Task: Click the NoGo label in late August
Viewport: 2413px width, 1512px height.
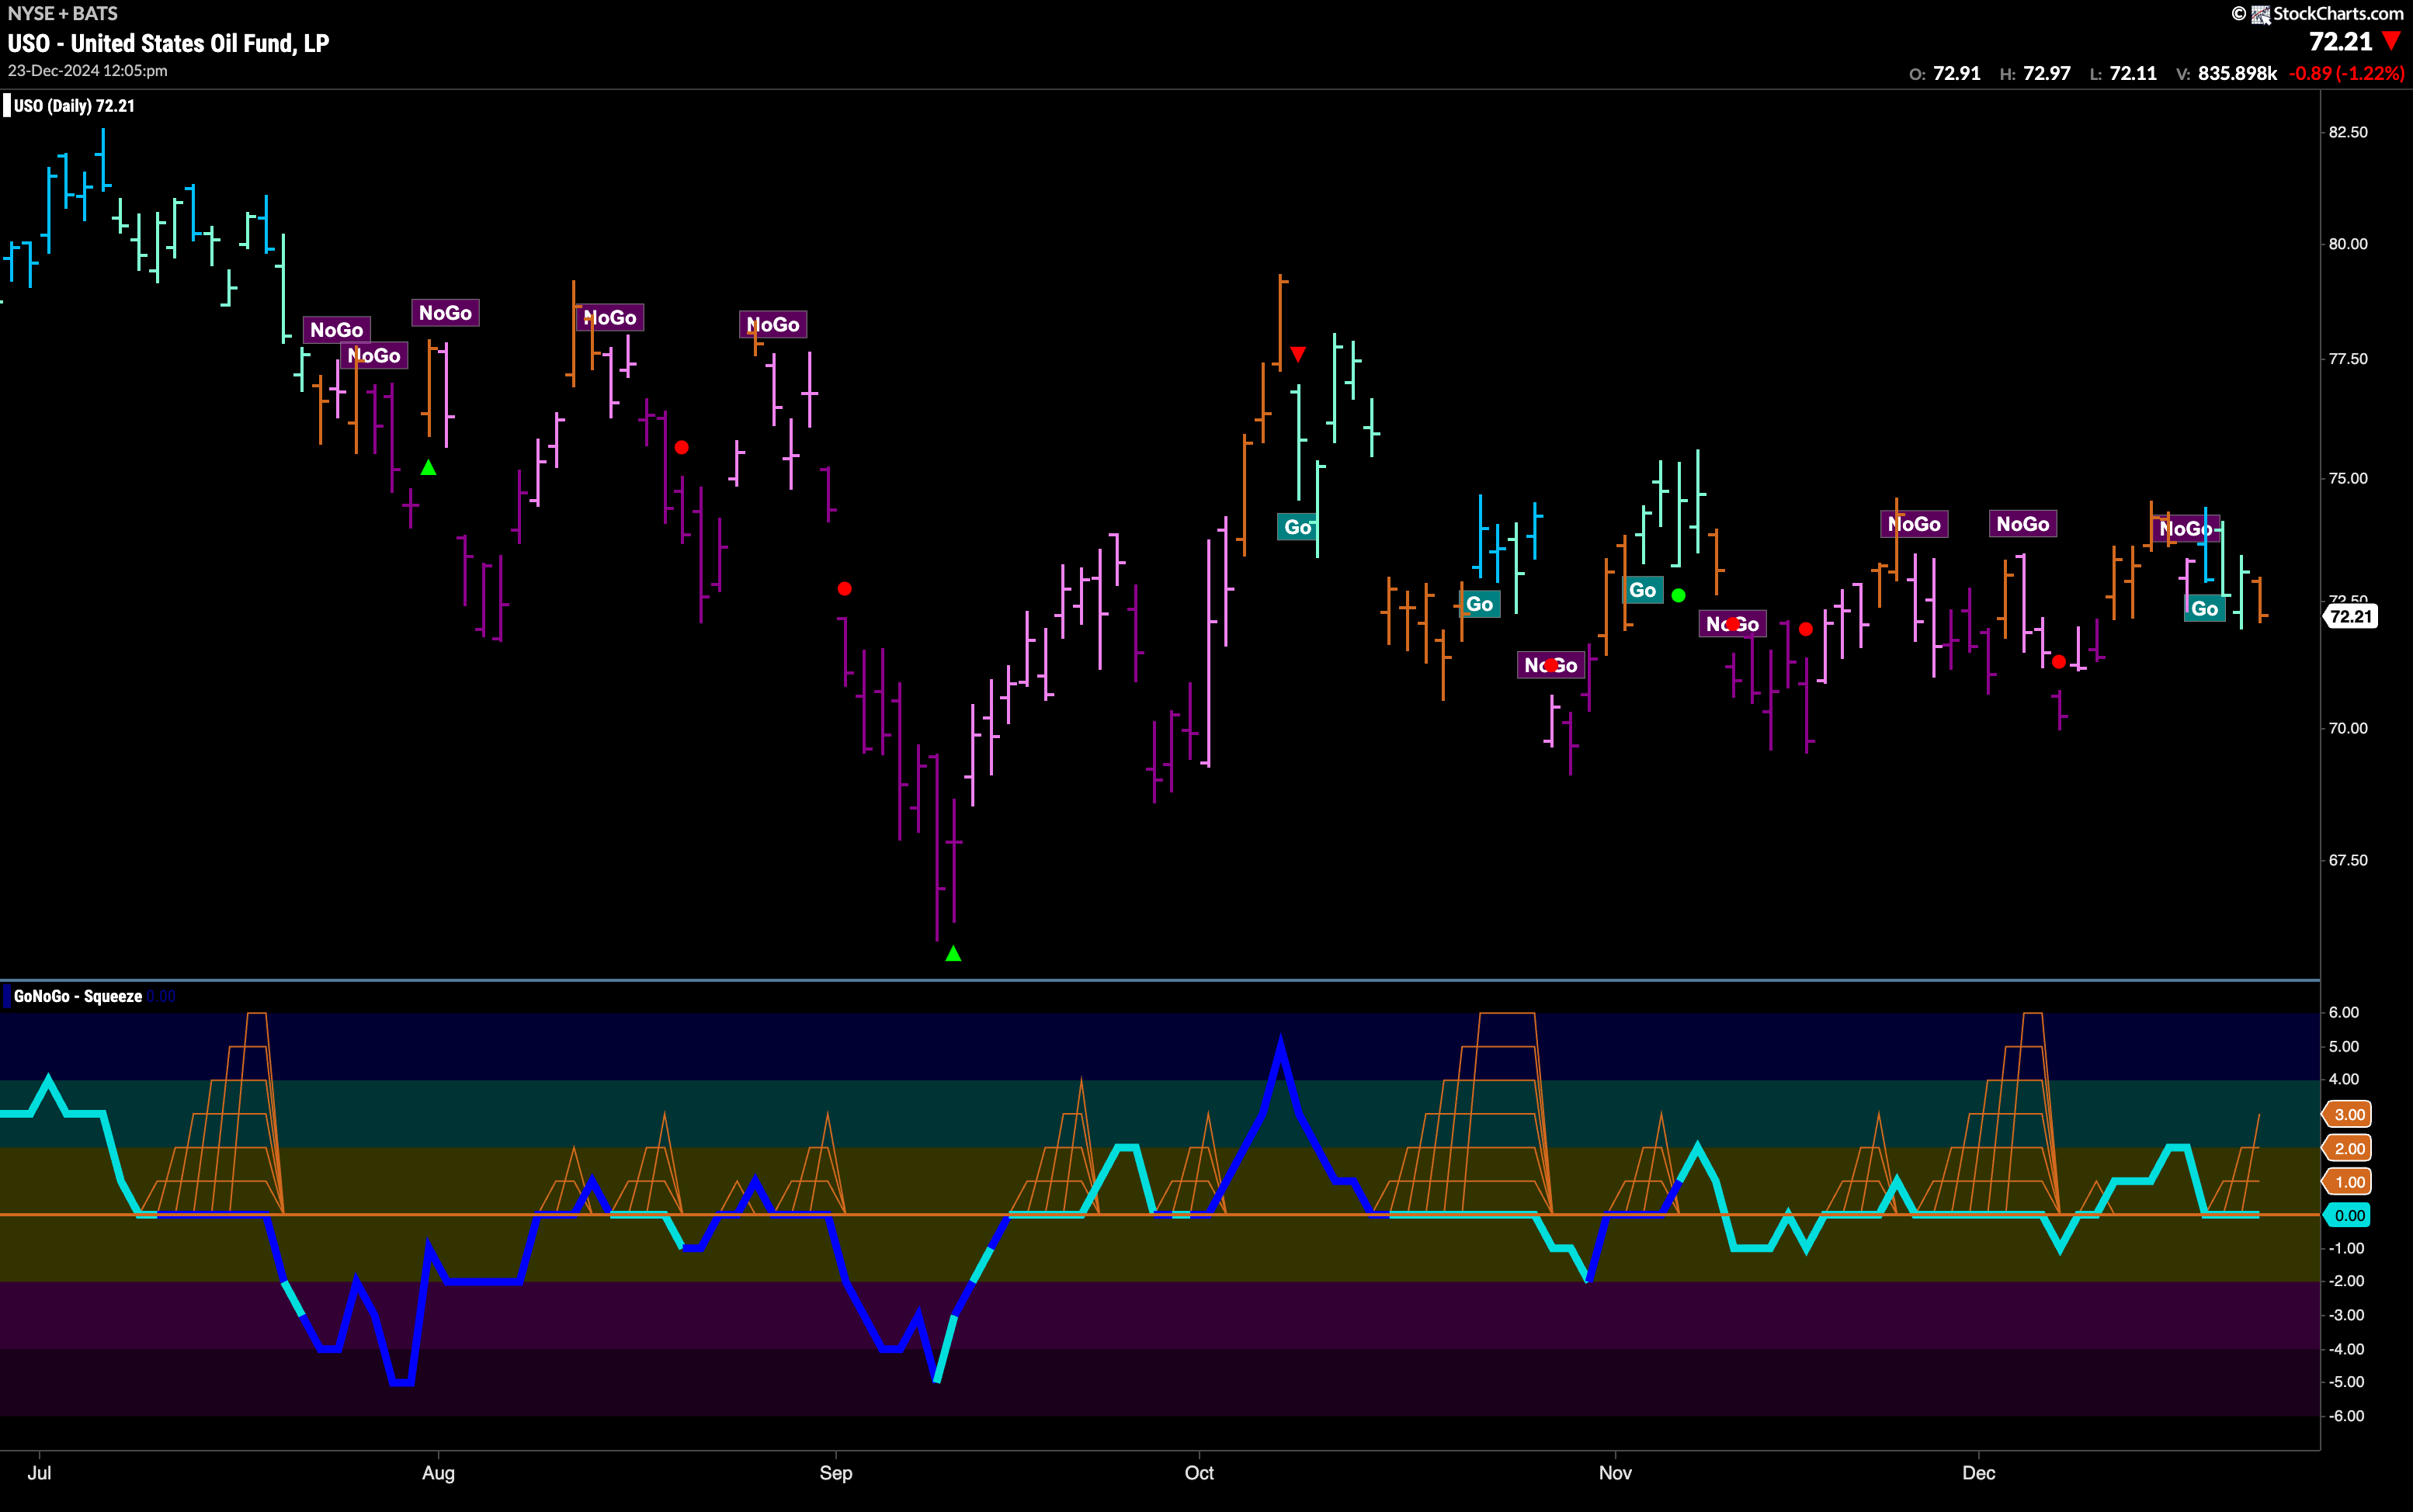Action: tap(773, 324)
